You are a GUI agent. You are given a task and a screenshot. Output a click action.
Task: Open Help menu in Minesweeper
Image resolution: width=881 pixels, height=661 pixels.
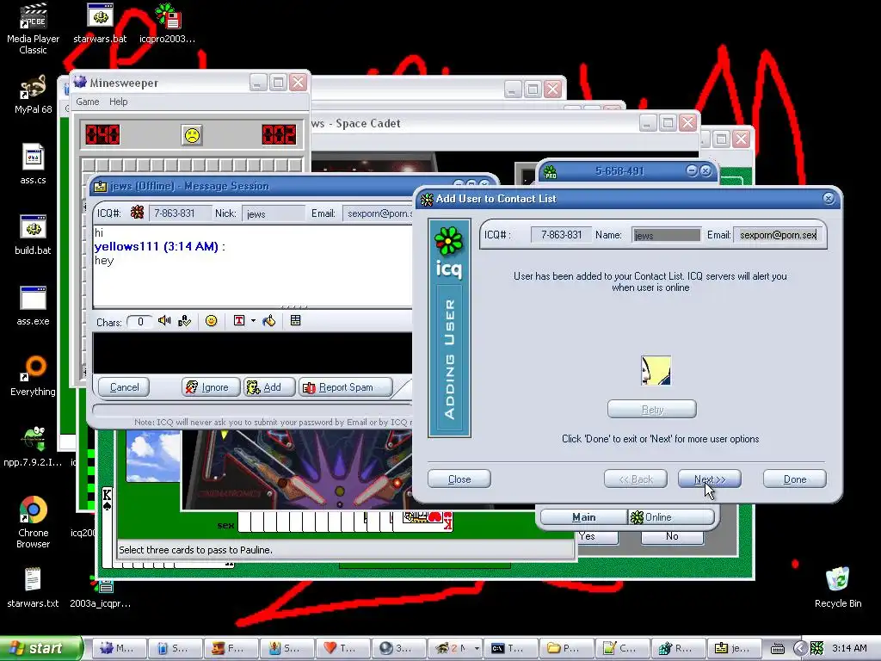coord(118,102)
